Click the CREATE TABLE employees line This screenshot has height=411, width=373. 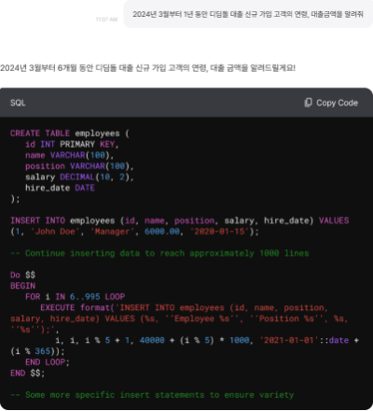(x=70, y=134)
